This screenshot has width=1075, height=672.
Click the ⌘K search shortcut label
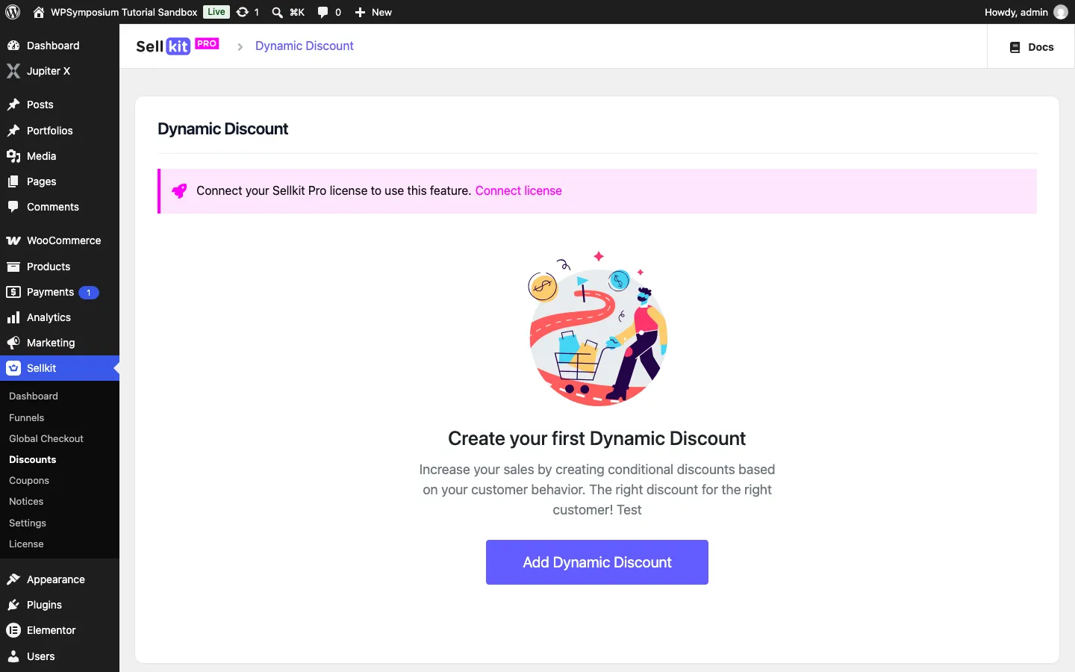point(297,12)
